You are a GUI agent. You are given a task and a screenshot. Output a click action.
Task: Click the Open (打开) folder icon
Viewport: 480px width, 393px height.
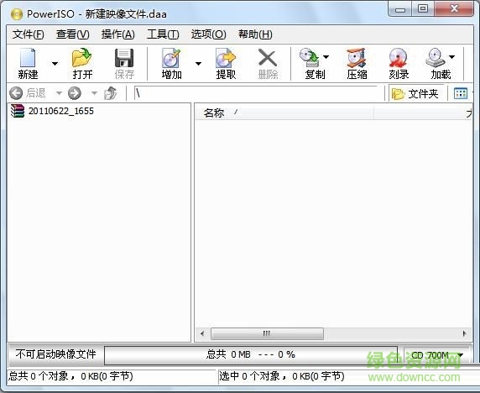coord(81,58)
